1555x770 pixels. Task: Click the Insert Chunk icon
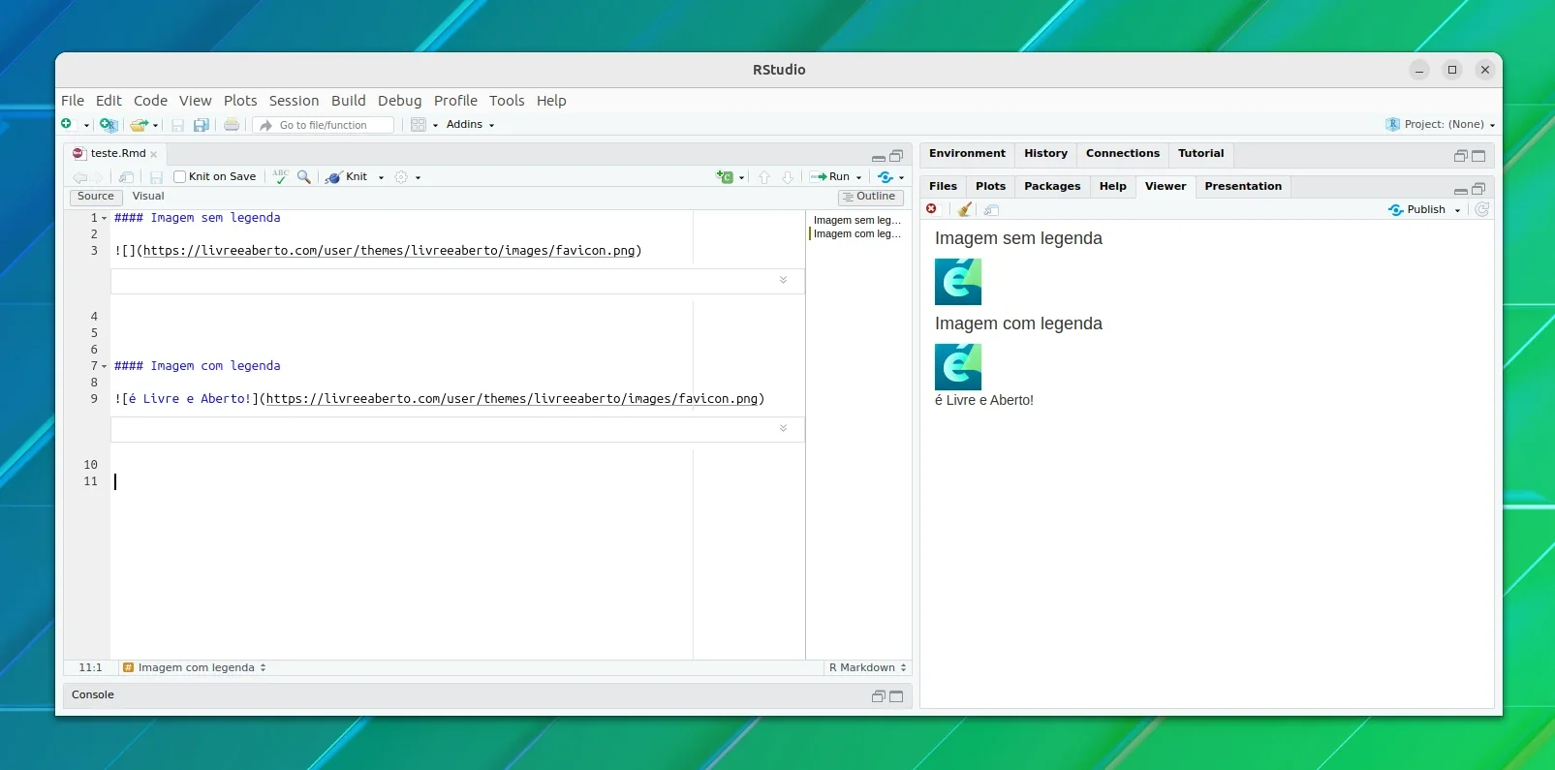725,176
